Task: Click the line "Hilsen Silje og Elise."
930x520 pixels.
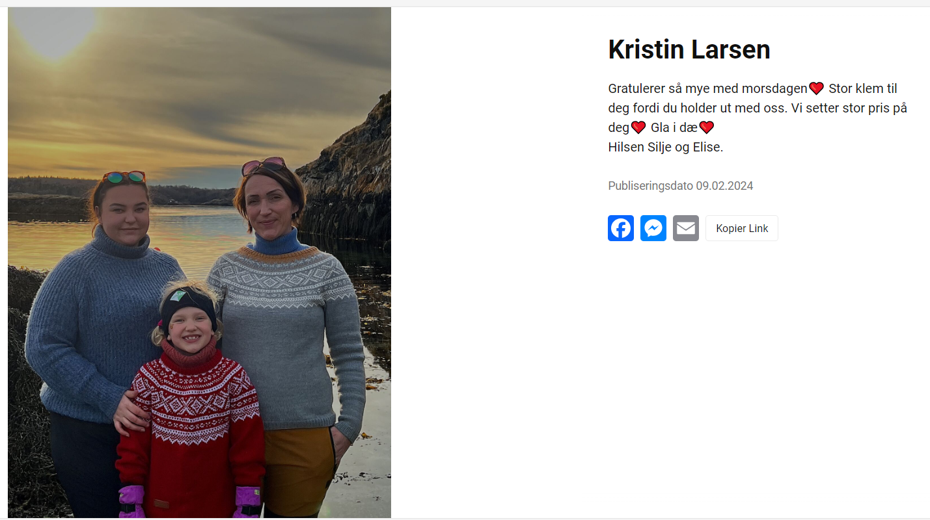Action: (x=666, y=147)
